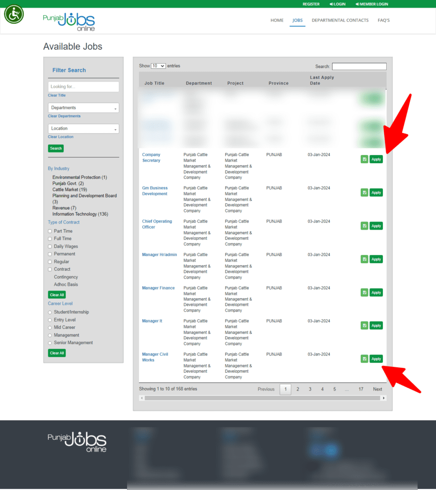Viewport: 436px width, 490px height.
Task: Filter by Information Technology (136) industry
Action: (x=80, y=214)
